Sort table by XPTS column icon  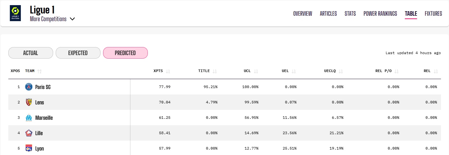(168, 71)
